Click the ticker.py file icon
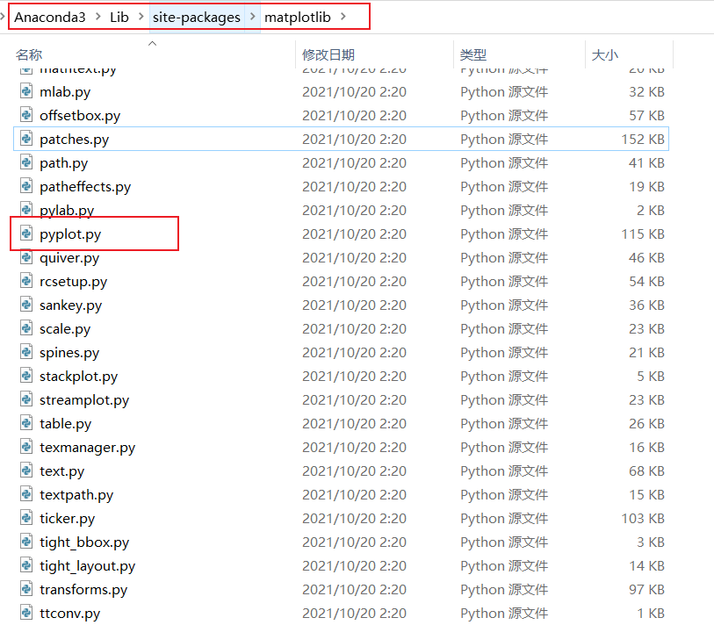The width and height of the screenshot is (714, 625). click(x=26, y=517)
